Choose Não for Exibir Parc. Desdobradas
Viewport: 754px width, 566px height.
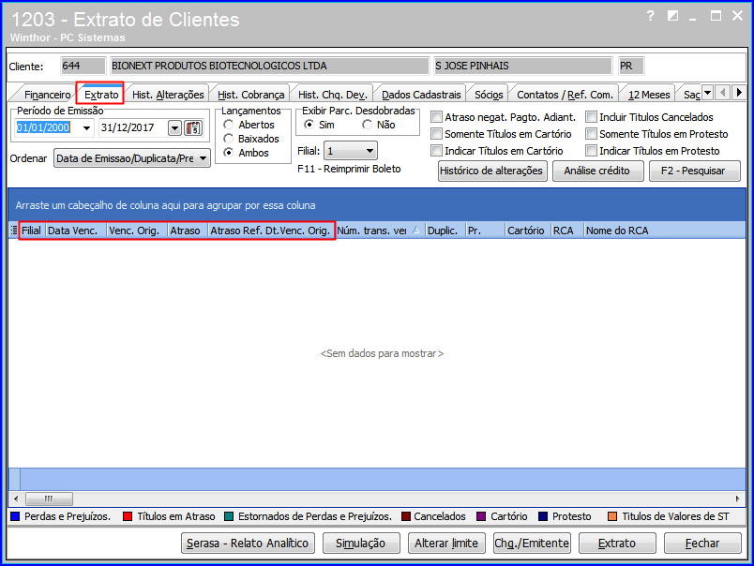367,125
